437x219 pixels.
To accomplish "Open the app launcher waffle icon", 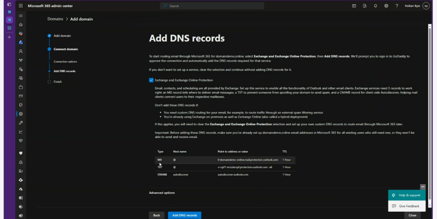I will [20, 6].
